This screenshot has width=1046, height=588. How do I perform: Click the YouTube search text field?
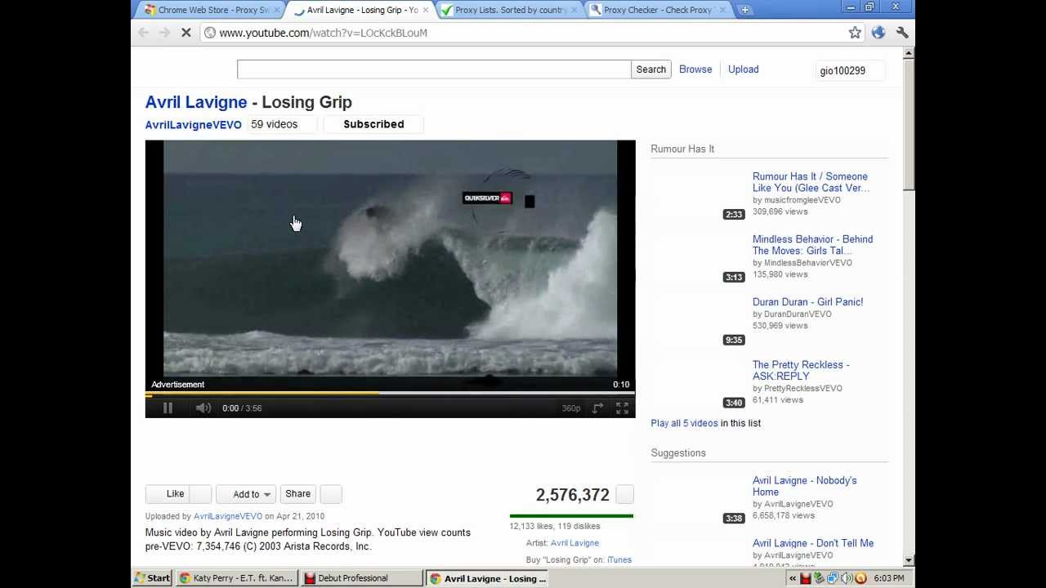click(x=434, y=69)
